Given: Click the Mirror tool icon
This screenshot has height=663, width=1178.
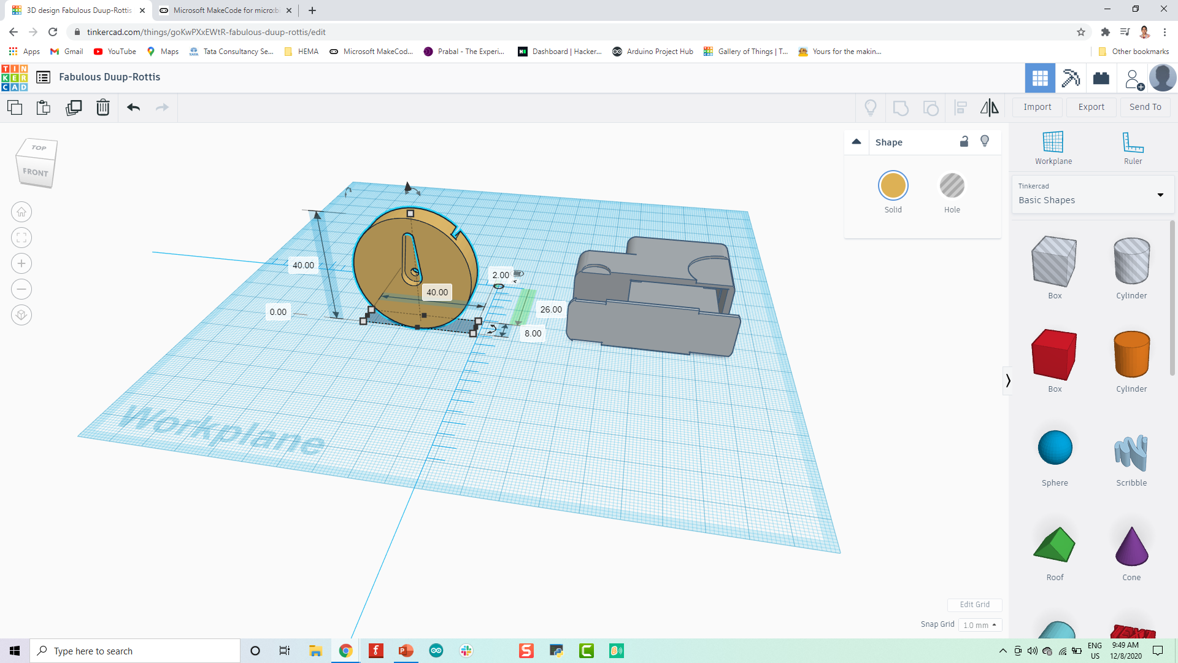Looking at the screenshot, I should [x=990, y=107].
